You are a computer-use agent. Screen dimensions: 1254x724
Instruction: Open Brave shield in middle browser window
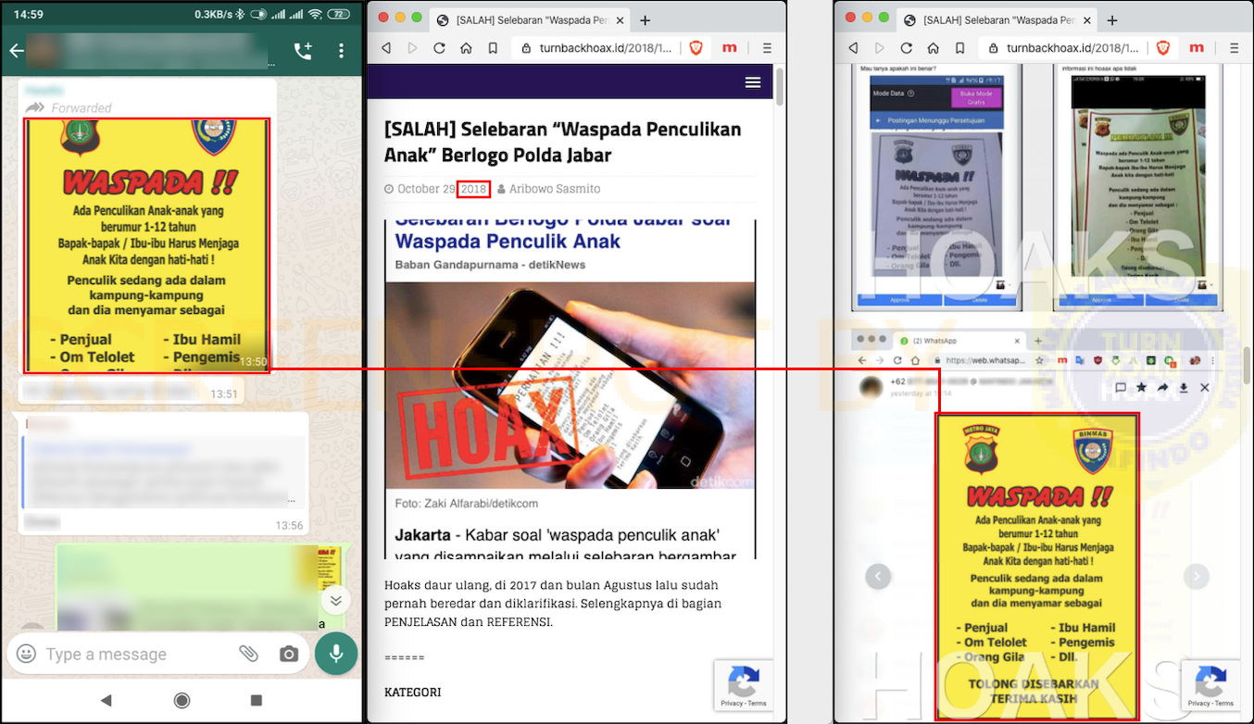tap(696, 48)
